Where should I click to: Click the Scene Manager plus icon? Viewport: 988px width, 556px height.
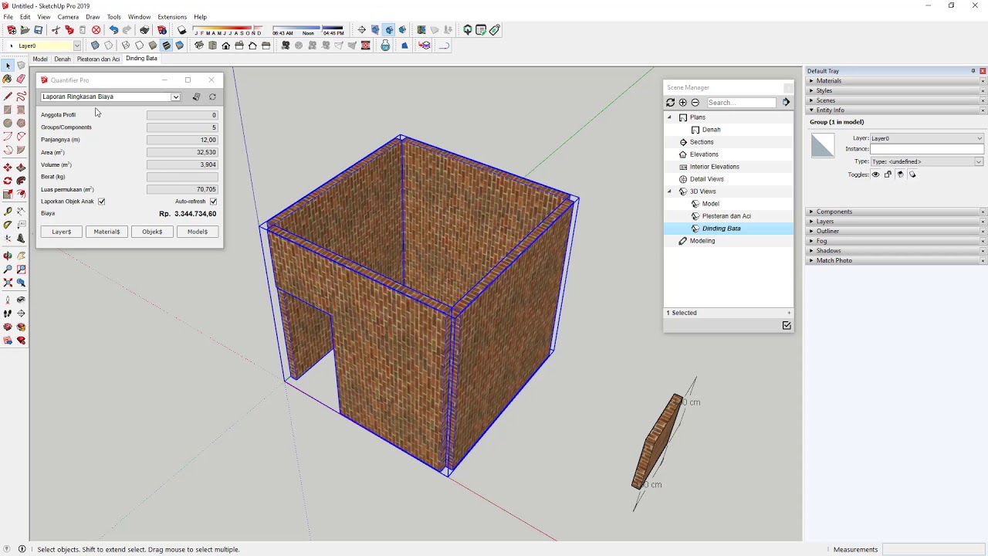coord(682,102)
